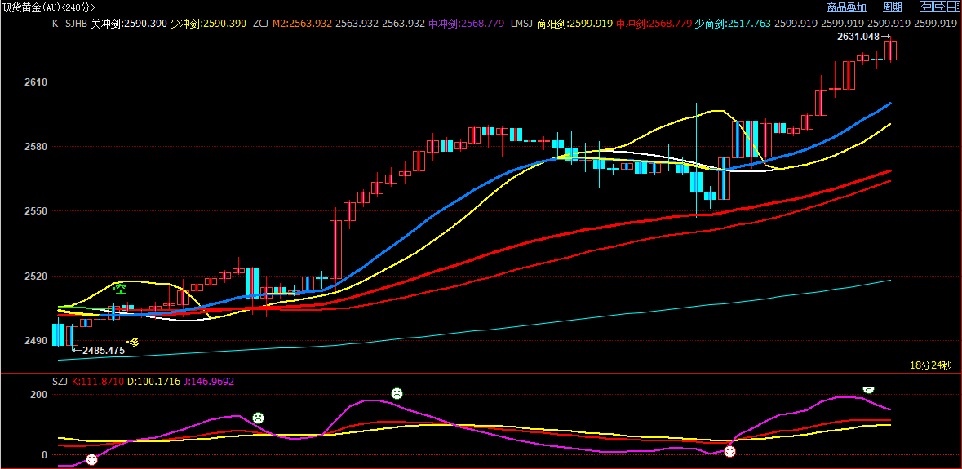Screen dimensions: 962x469
Task: Click the red smiley face under the 2550 dip
Action: [x=729, y=451]
